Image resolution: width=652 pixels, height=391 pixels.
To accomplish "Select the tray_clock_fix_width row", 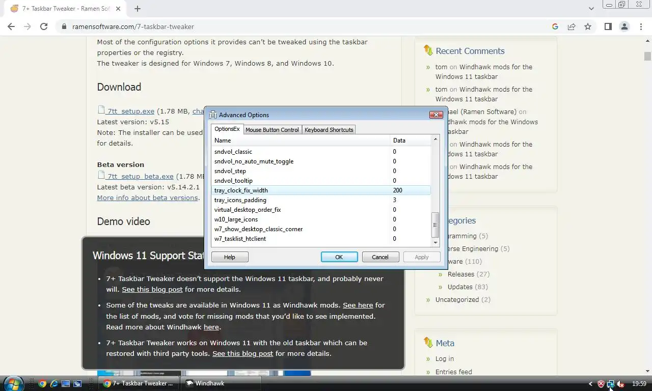I will pos(321,190).
